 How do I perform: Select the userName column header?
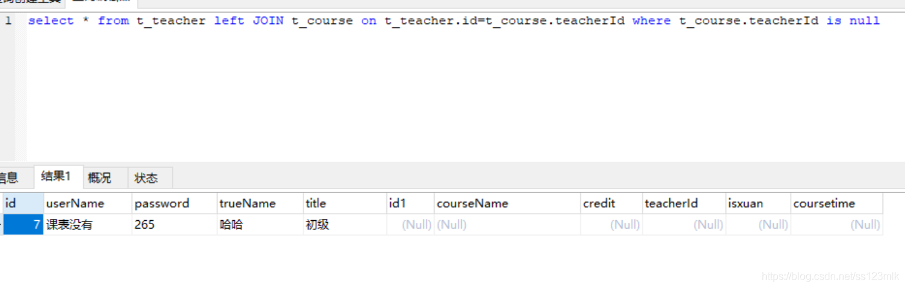[x=88, y=203]
